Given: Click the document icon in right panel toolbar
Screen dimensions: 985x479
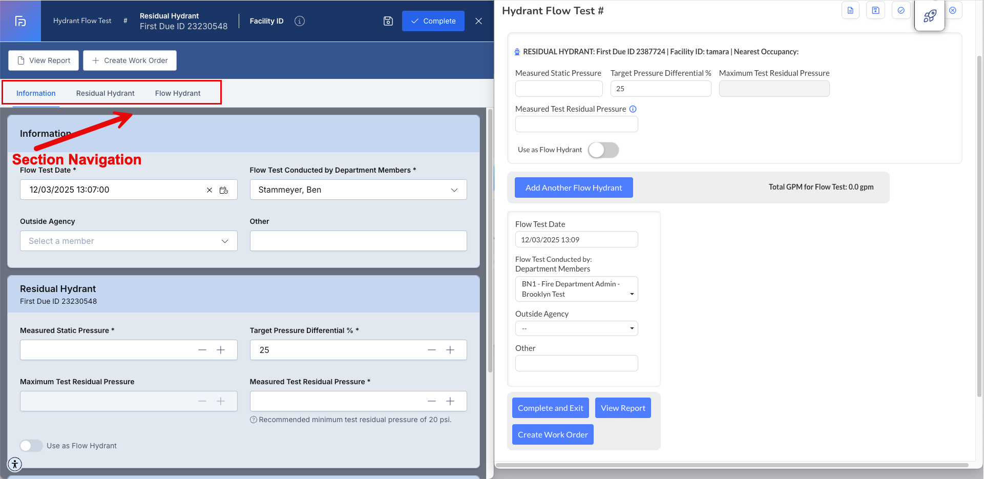Looking at the screenshot, I should [x=850, y=10].
